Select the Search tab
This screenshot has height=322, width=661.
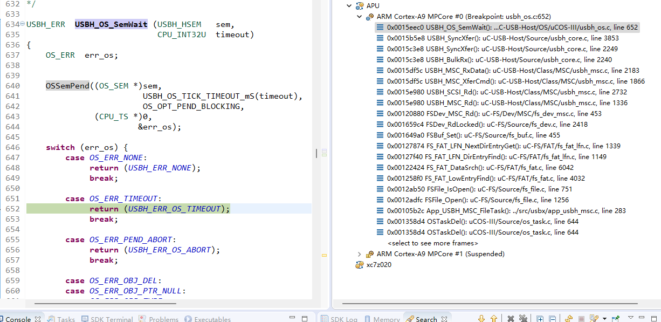[426, 319]
